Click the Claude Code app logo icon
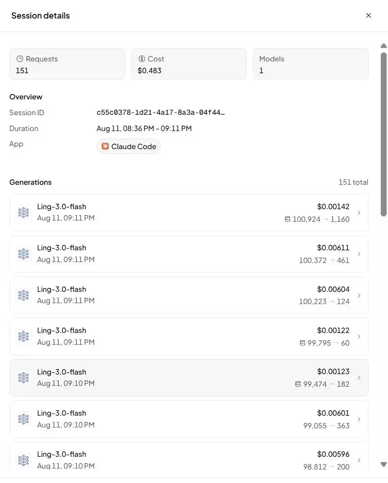This screenshot has height=483, width=388. (x=105, y=146)
